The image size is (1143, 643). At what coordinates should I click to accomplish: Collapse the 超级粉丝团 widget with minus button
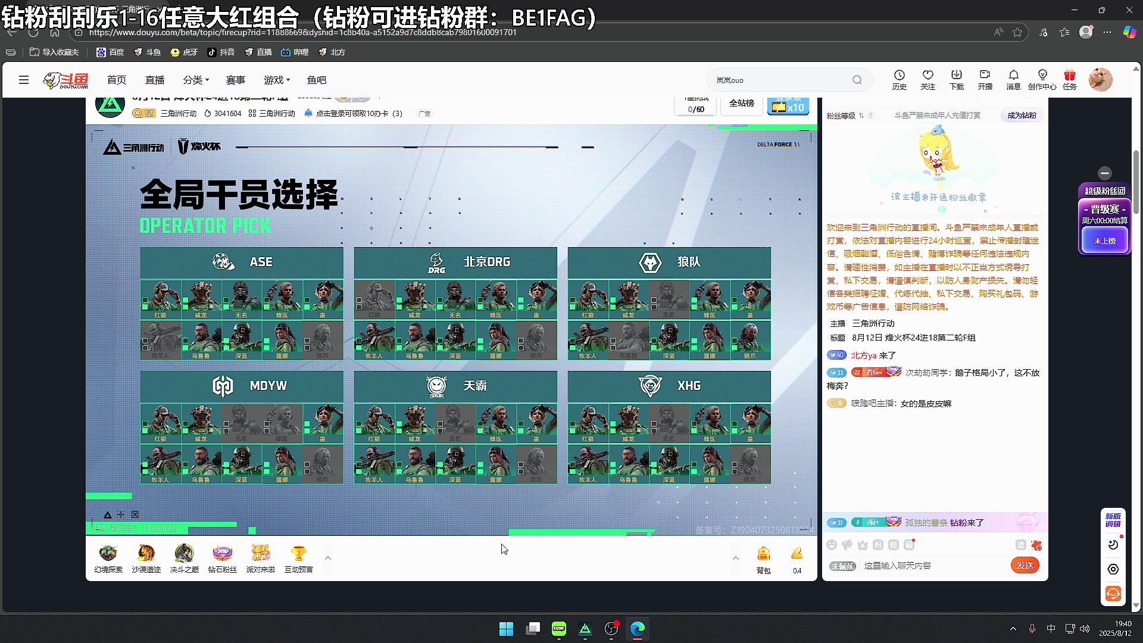pos(1105,173)
